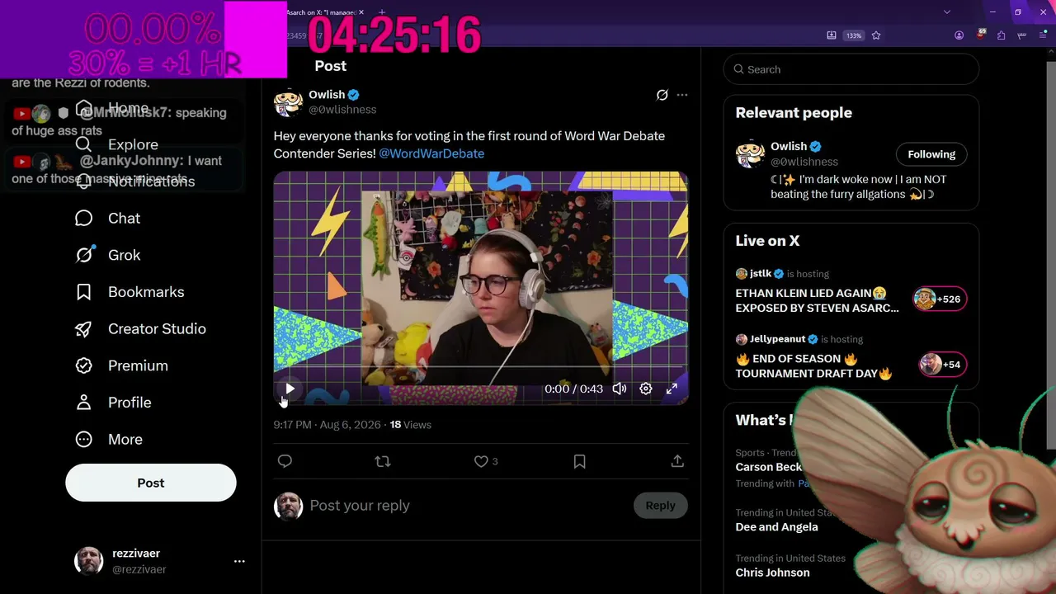
Task: Open the browser extensions puzzle icon
Action: 1001,35
